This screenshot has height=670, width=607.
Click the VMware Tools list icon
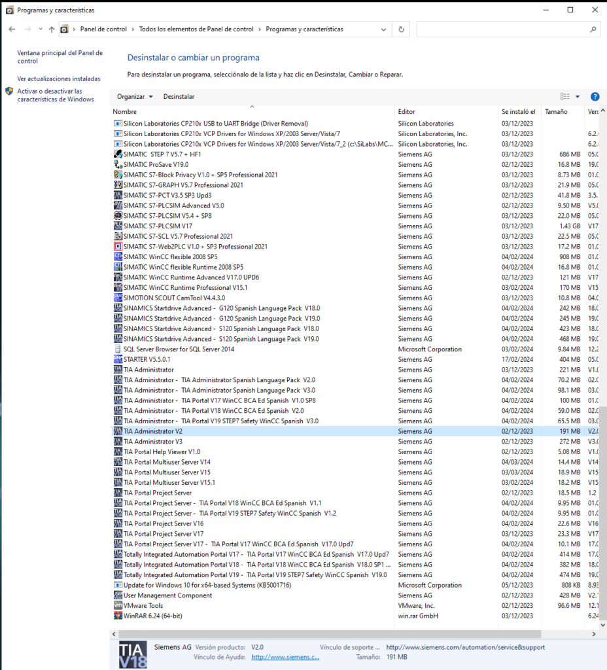point(118,605)
